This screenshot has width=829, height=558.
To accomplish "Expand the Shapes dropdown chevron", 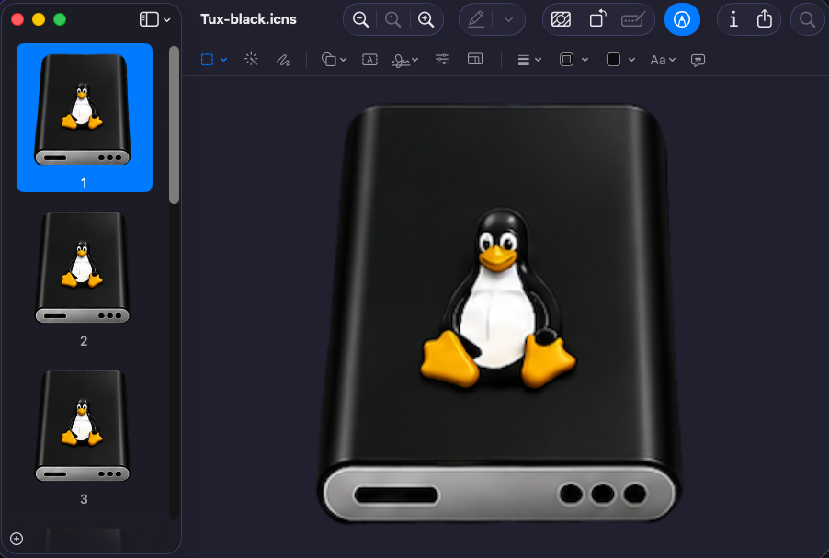I will pos(344,60).
